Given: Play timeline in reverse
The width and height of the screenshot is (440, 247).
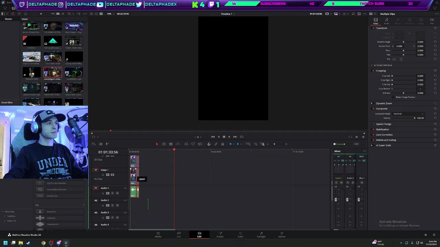Looking at the screenshot, I should 218,137.
